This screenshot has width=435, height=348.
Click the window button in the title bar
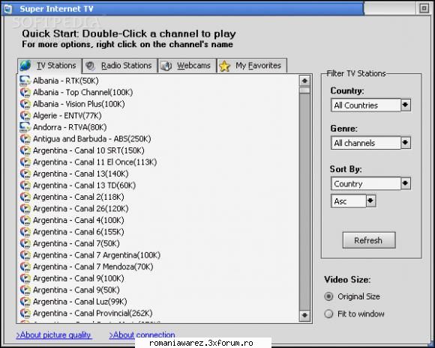424,8
